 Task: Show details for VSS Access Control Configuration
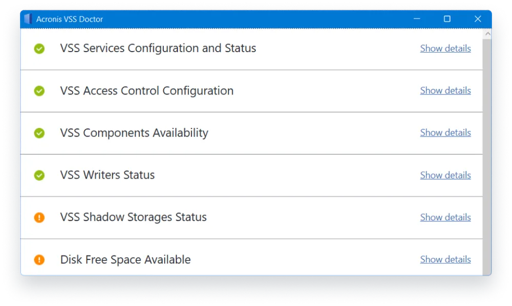pos(445,90)
